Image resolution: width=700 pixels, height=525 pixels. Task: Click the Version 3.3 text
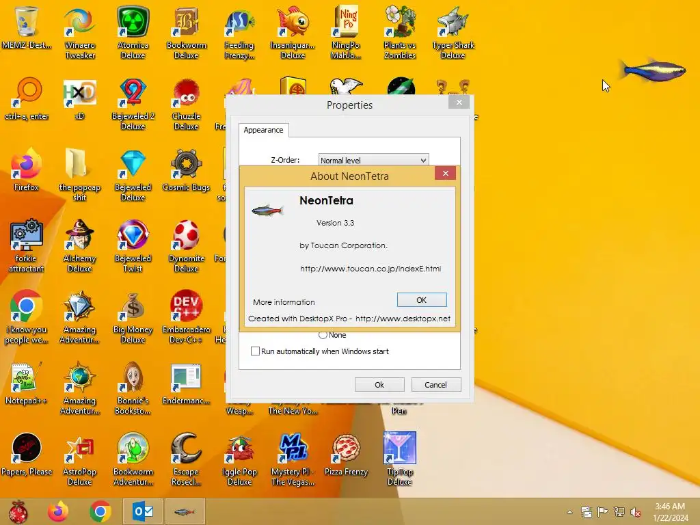tap(335, 223)
